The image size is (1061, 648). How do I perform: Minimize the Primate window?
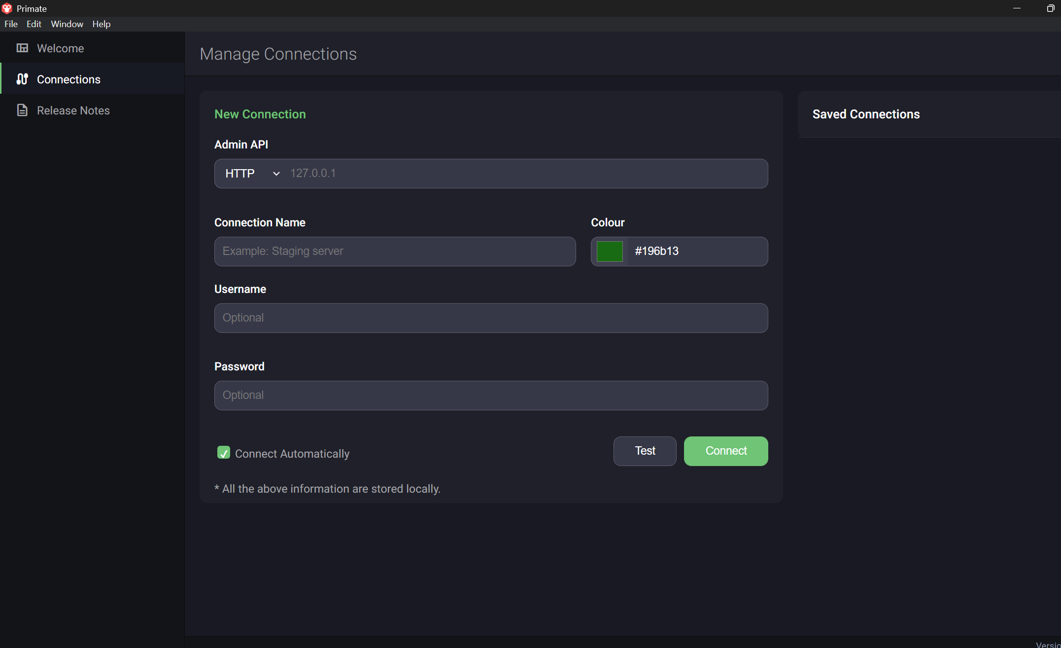[x=1017, y=8]
